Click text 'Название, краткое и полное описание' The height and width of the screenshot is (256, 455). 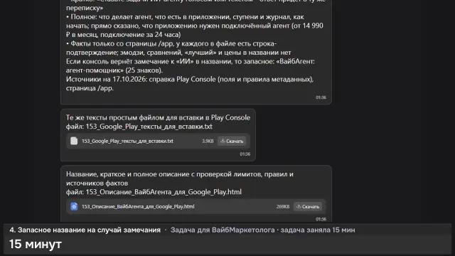(129, 174)
